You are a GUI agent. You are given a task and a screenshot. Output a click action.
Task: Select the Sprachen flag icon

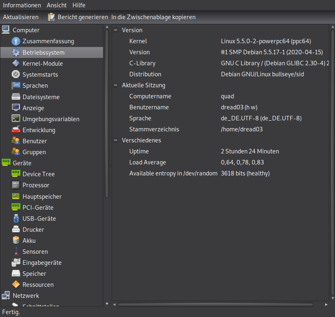[x=16, y=85]
